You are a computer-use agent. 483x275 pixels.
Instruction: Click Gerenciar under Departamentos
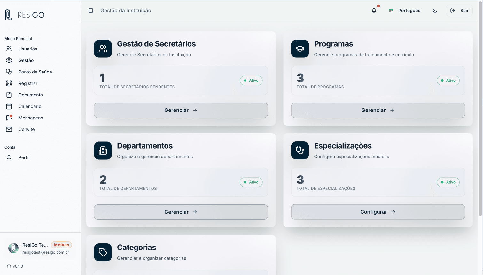coord(181,212)
